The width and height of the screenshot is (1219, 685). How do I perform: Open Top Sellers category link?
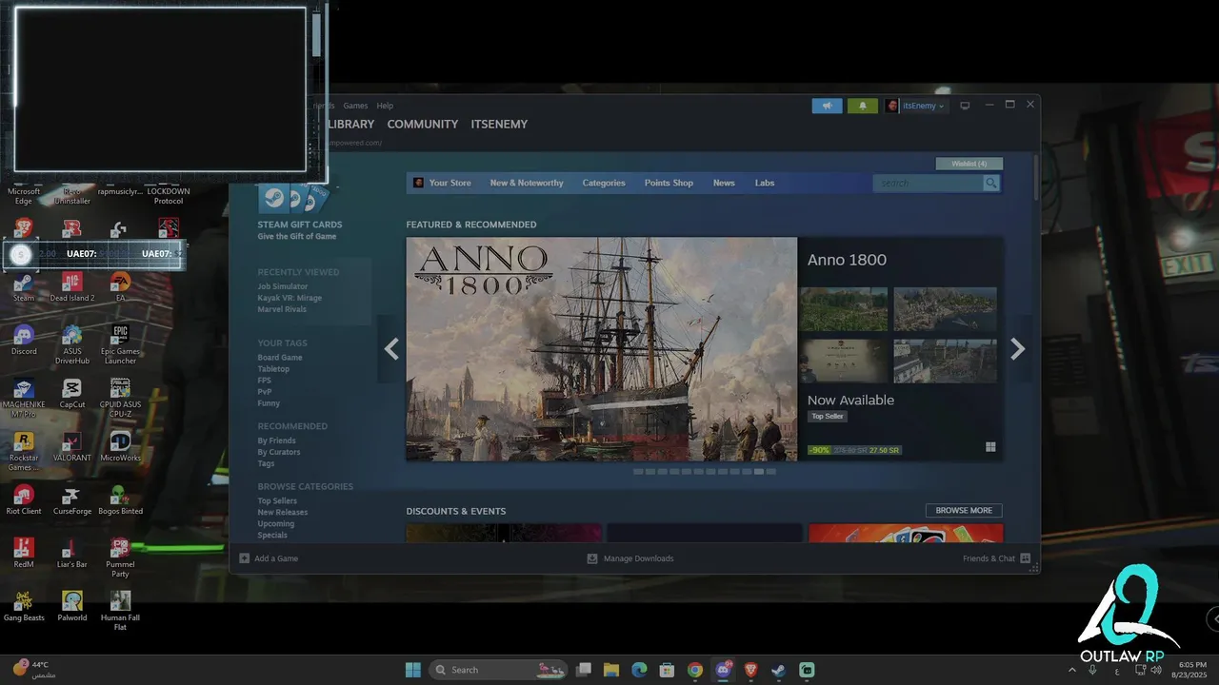277,501
